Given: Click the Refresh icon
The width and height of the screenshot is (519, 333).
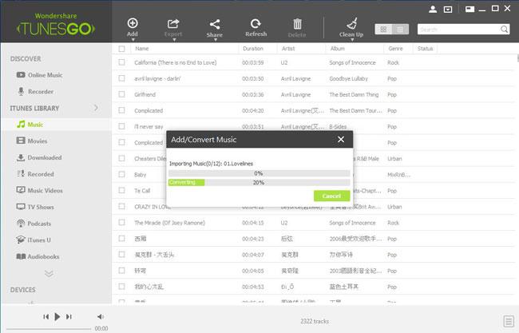Looking at the screenshot, I should 256,24.
